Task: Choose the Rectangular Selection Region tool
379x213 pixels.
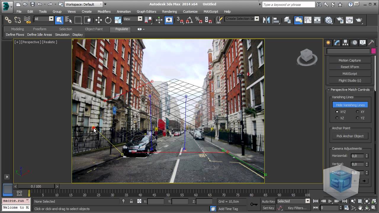Action: pyautogui.click(x=78, y=20)
